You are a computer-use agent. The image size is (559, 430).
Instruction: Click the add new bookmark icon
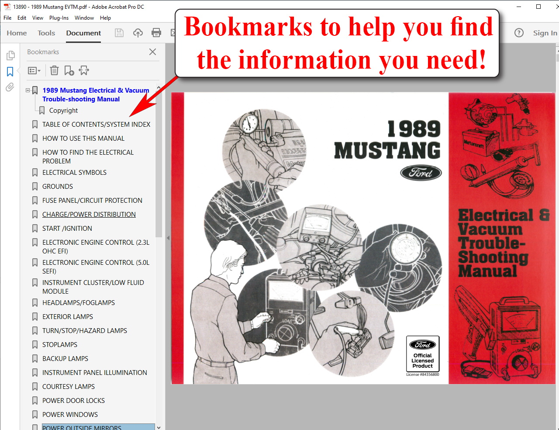click(x=69, y=70)
